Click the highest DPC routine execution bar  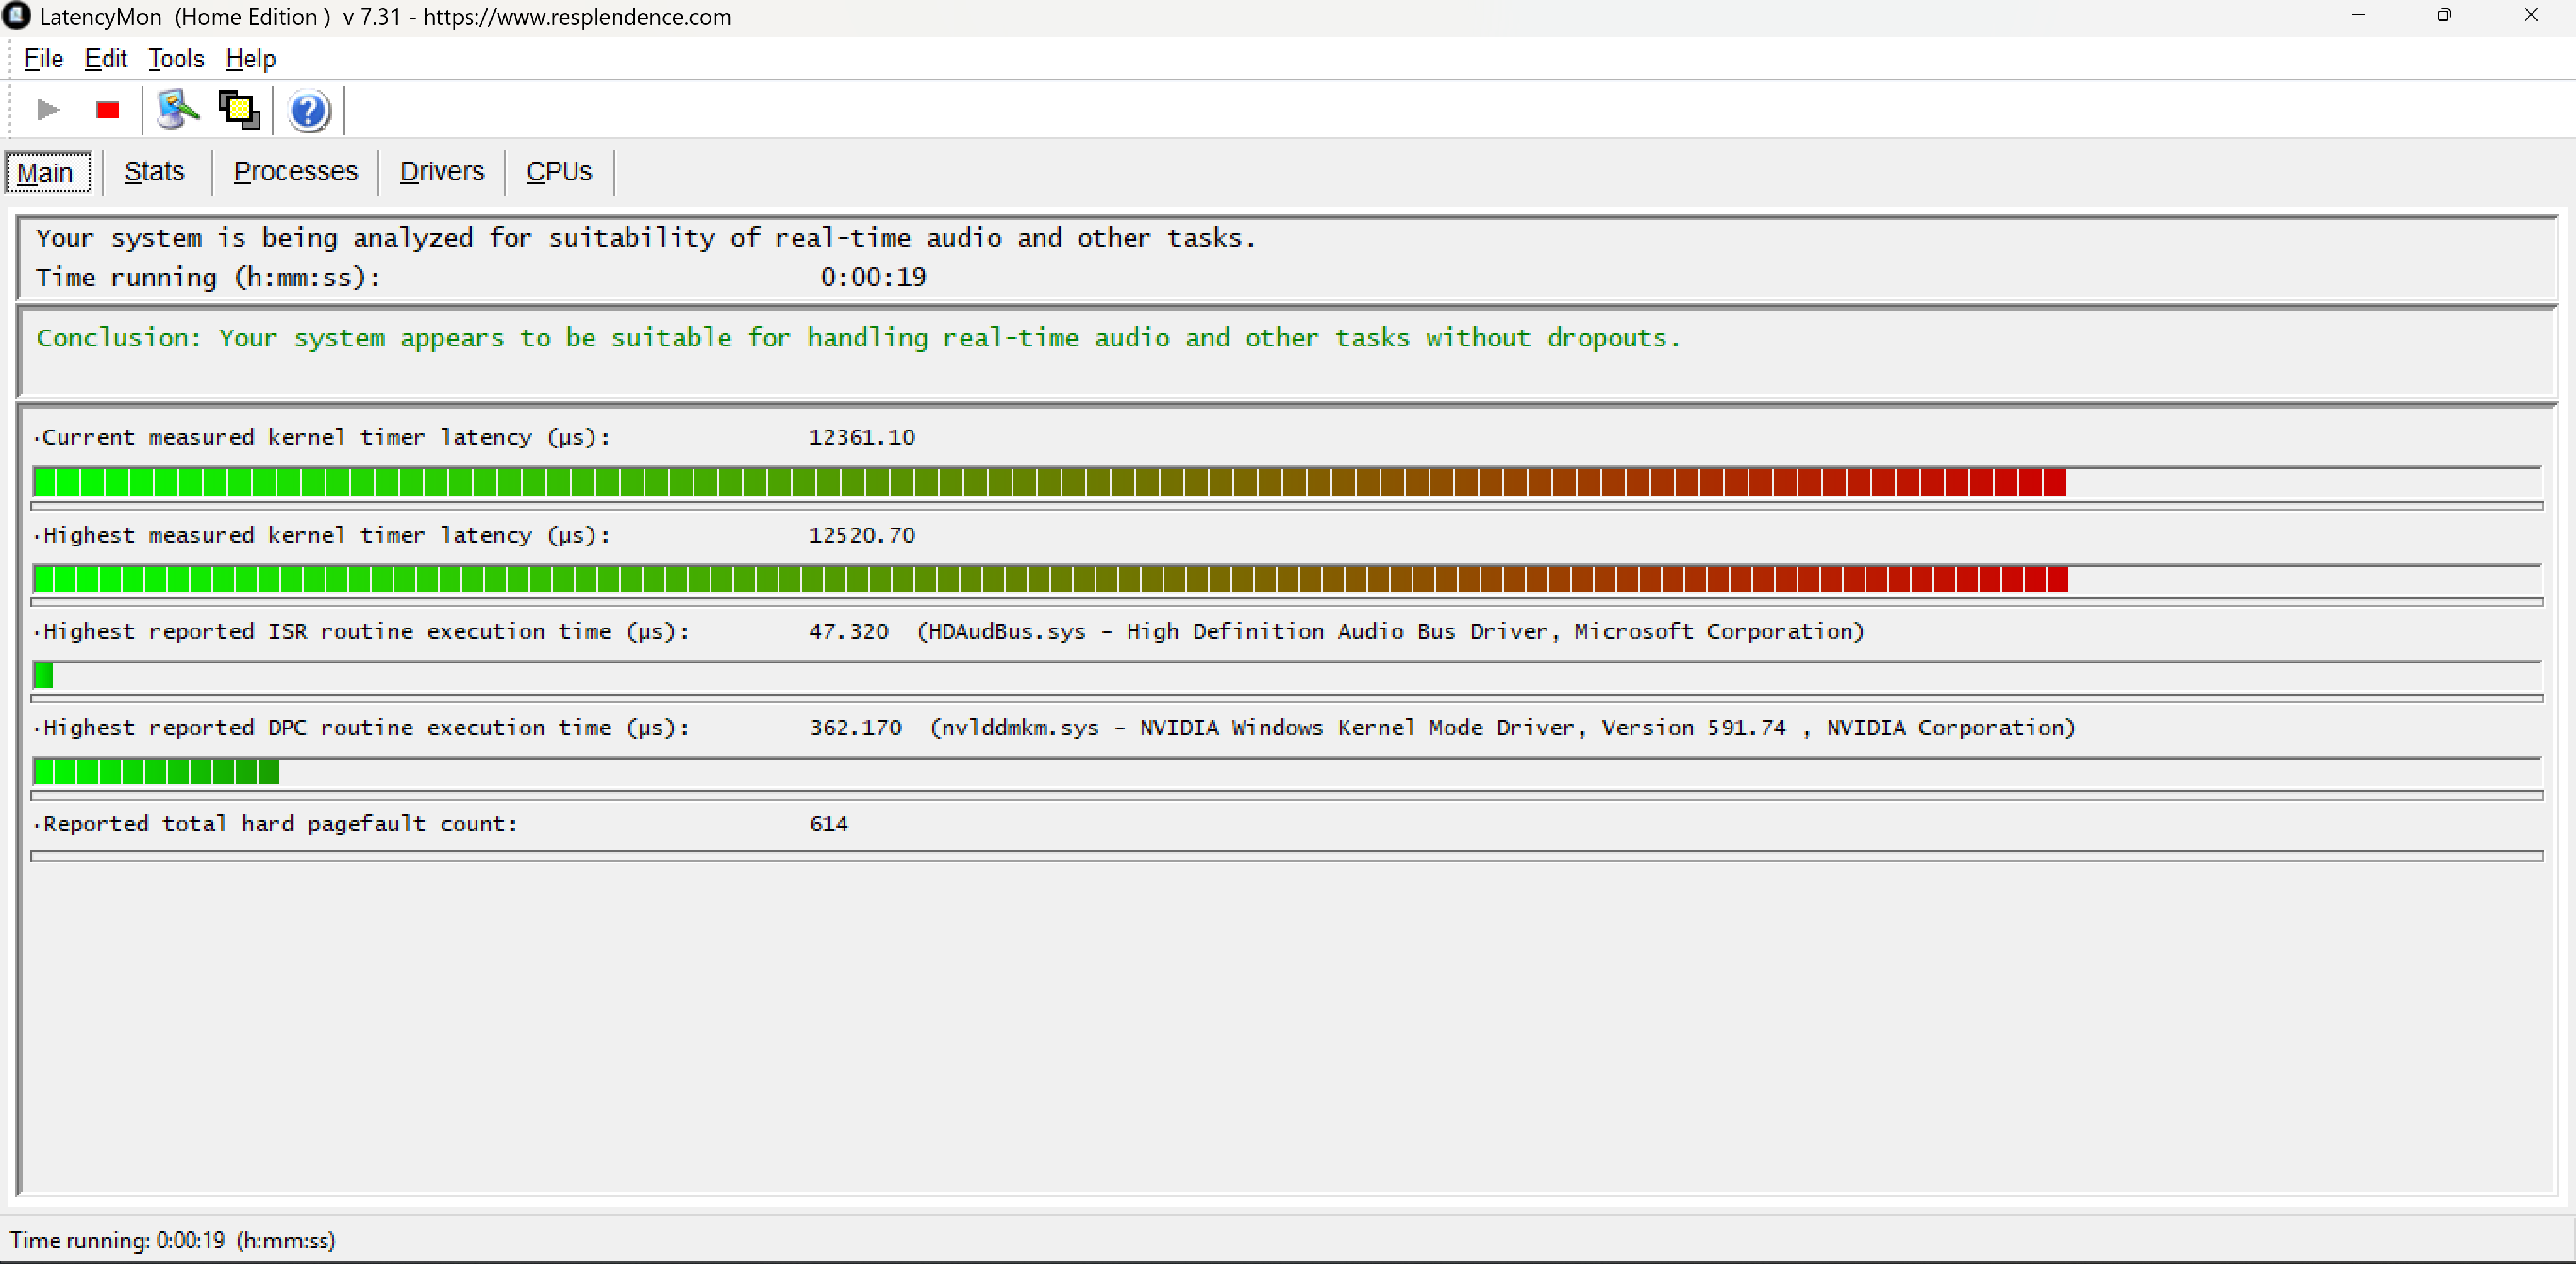tap(156, 772)
